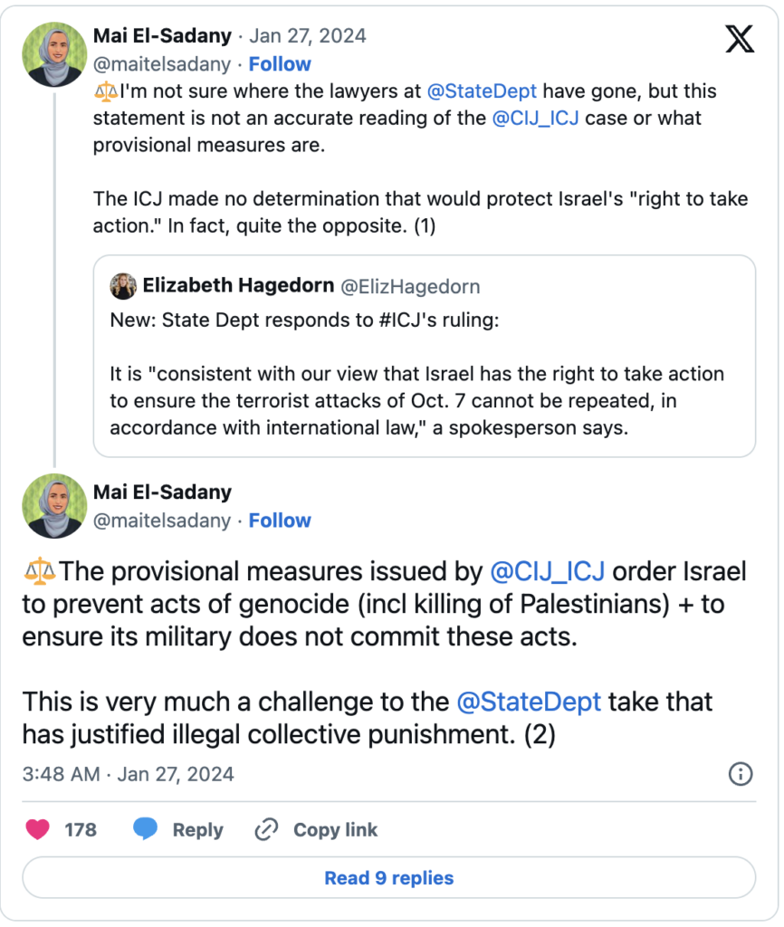This screenshot has height=927, width=784.
Task: Click Mai El-Sadany's second profile avatar
Action: click(x=53, y=507)
